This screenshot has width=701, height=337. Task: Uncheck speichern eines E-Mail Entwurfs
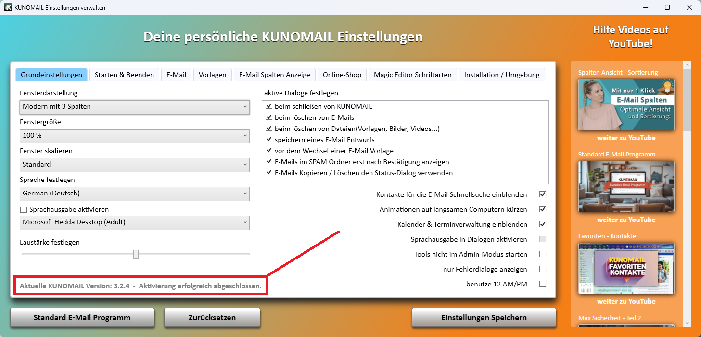tap(269, 140)
